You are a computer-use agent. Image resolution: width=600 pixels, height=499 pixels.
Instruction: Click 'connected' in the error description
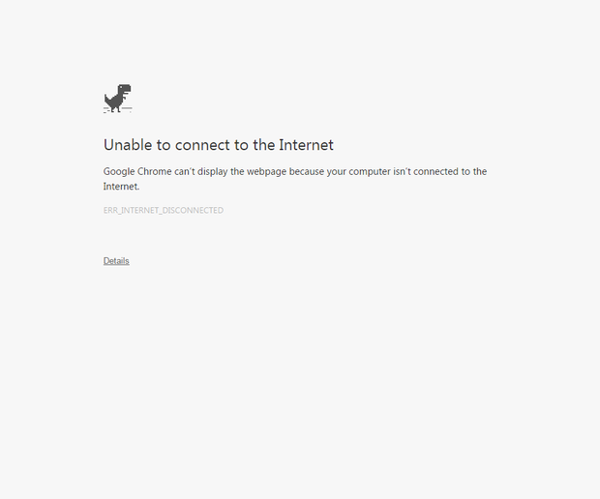point(435,172)
